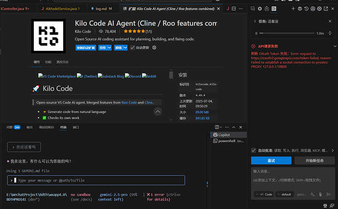Open MCP servers icon in Kilo toolbar
This screenshot has height=209, width=338.
pyautogui.click(x=300, y=9)
